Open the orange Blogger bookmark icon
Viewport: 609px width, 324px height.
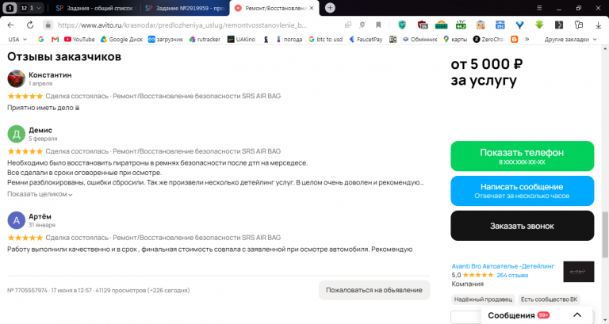(514, 39)
